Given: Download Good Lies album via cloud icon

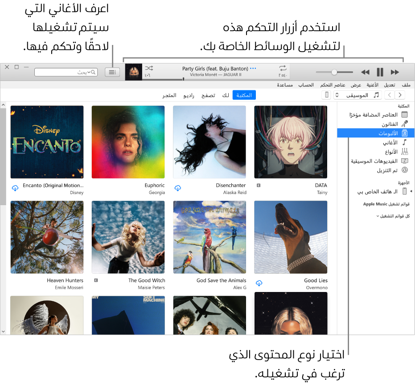Looking at the screenshot, I should pyautogui.click(x=259, y=283).
